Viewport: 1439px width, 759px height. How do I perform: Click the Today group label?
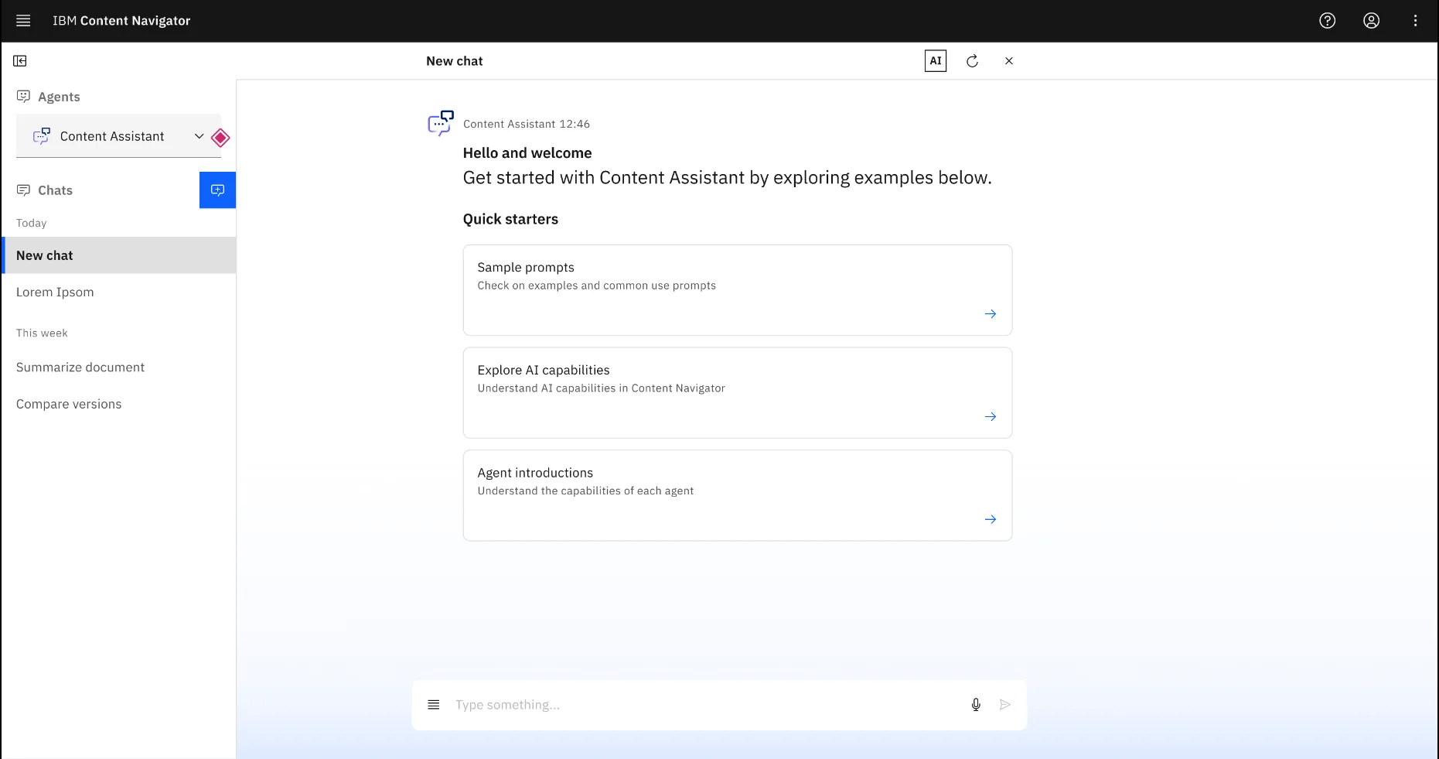(x=32, y=223)
